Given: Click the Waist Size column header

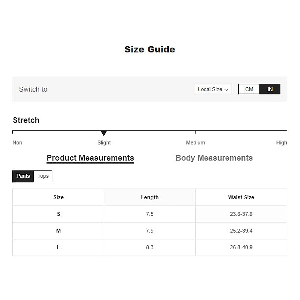Looking at the screenshot, I should coord(241,197).
